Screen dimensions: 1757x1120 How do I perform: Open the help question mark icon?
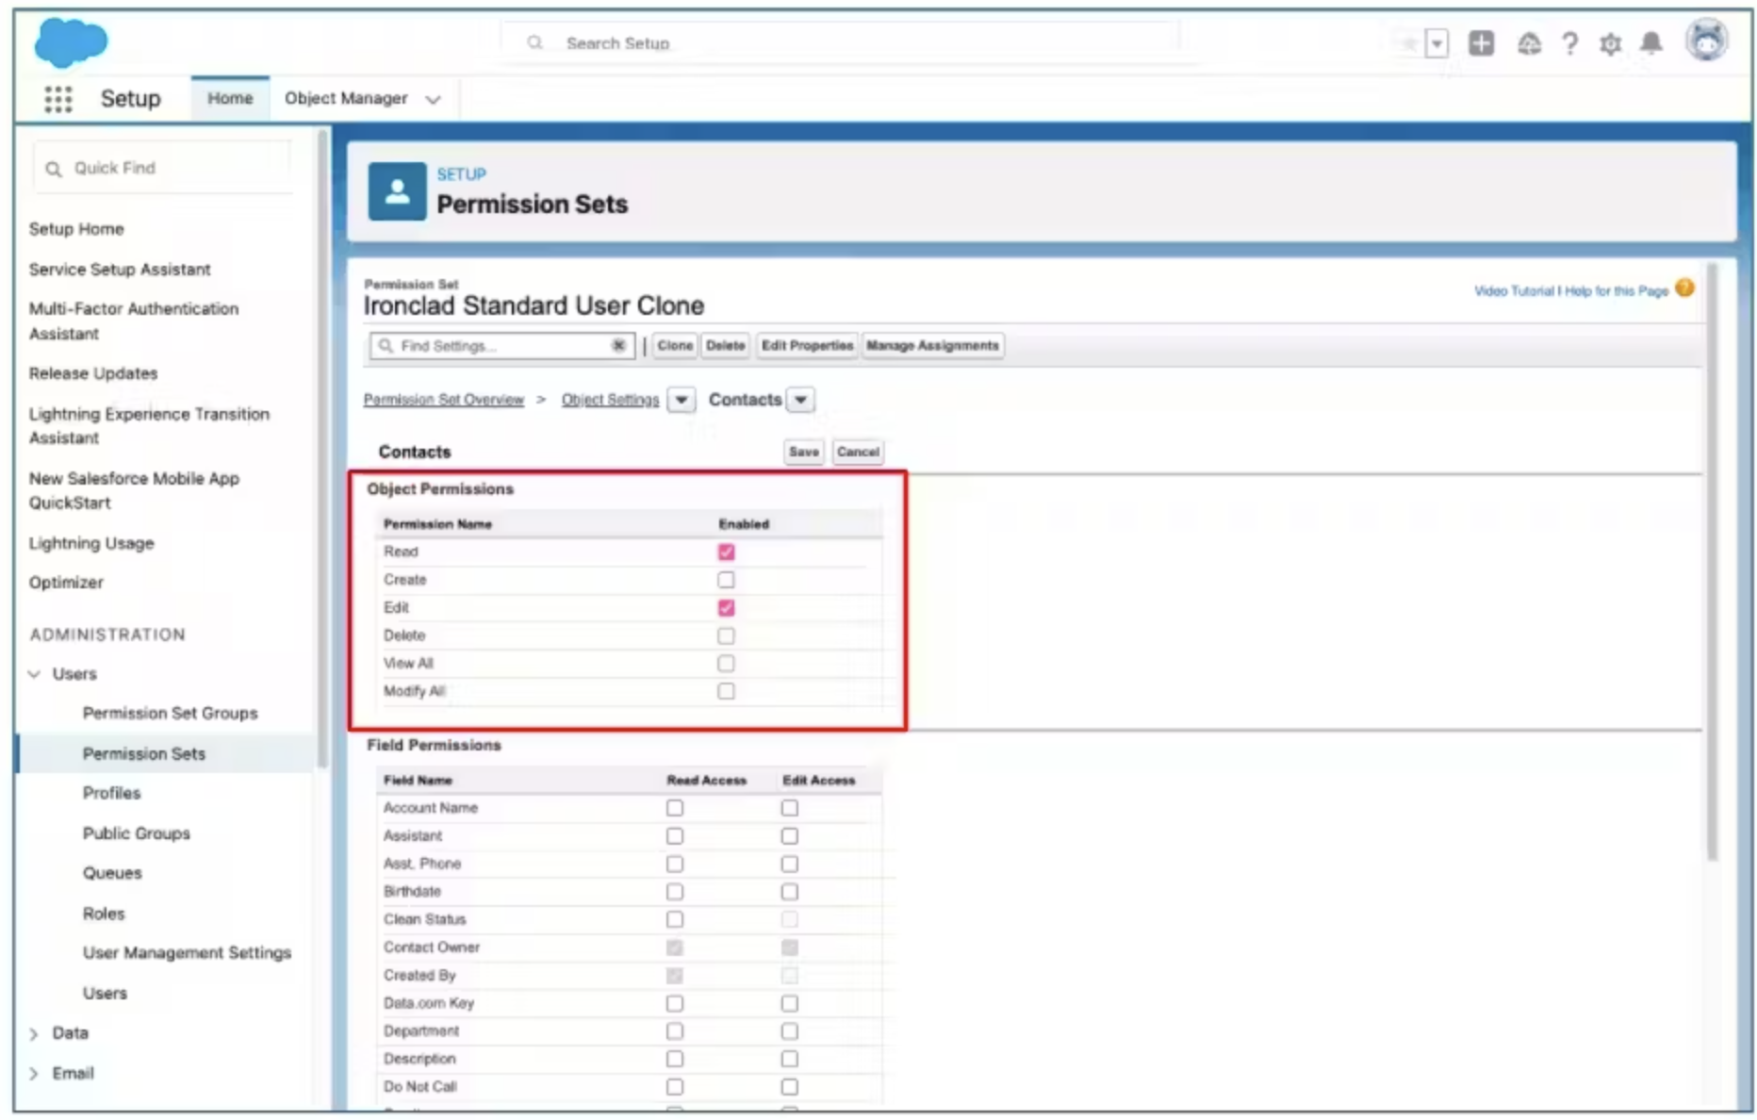tap(1569, 43)
